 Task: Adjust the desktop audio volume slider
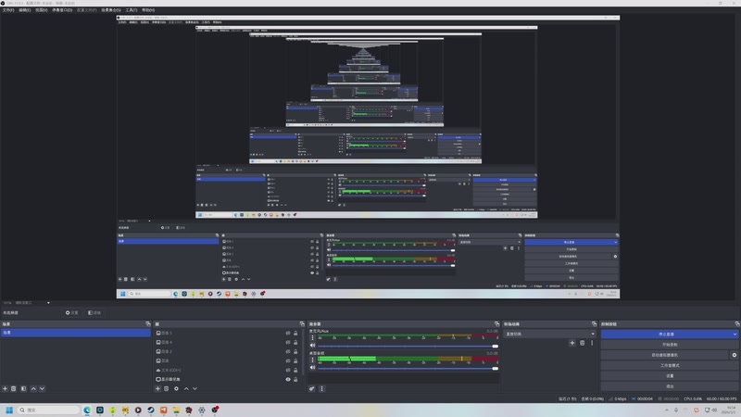[408, 368]
